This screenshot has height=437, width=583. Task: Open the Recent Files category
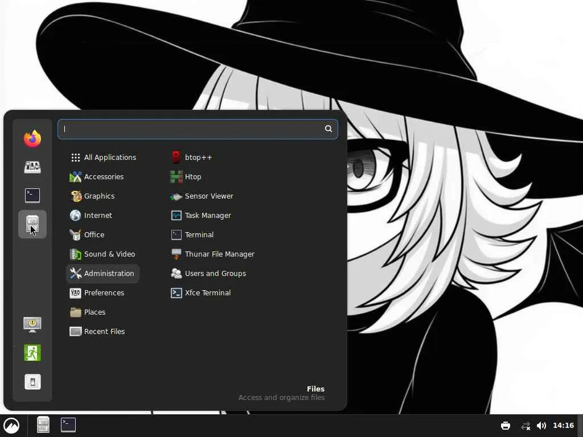(x=103, y=332)
